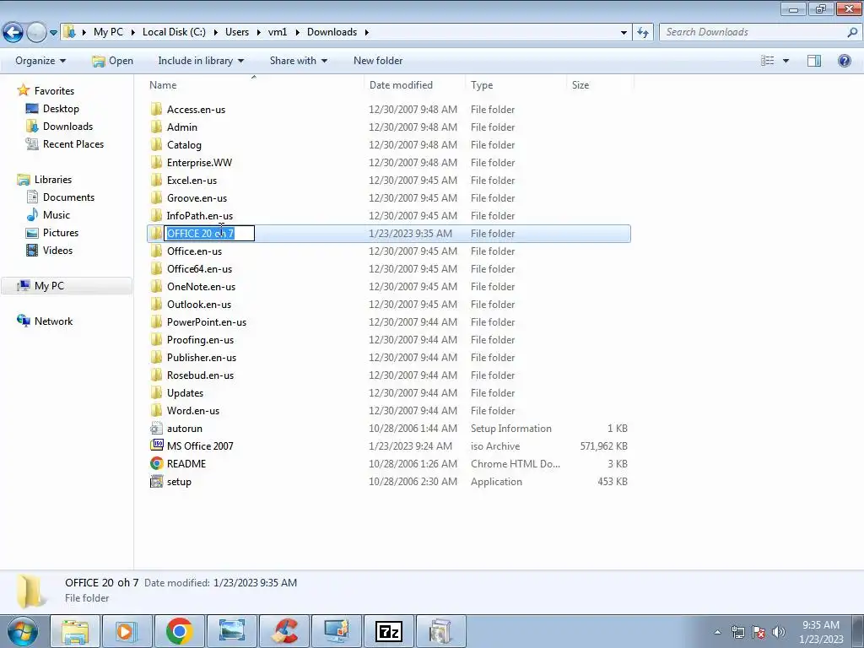Open the address bar history dropdown
The image size is (864, 648).
(x=624, y=33)
